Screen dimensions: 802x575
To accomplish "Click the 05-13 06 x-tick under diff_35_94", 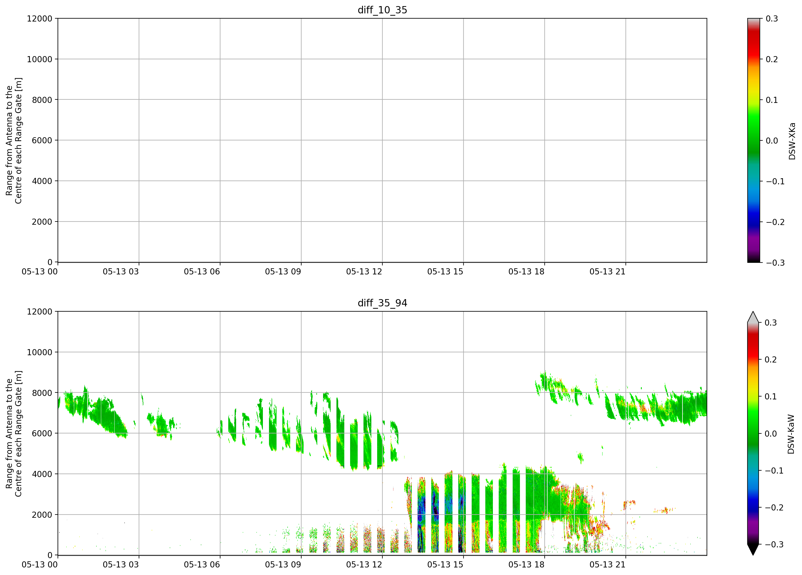I will [202, 565].
